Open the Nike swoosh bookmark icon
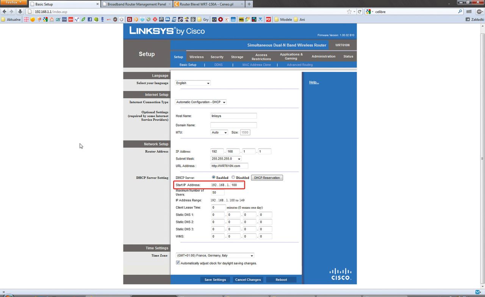485x297 pixels. click(109, 19)
